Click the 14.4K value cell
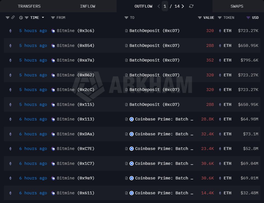 click(207, 193)
